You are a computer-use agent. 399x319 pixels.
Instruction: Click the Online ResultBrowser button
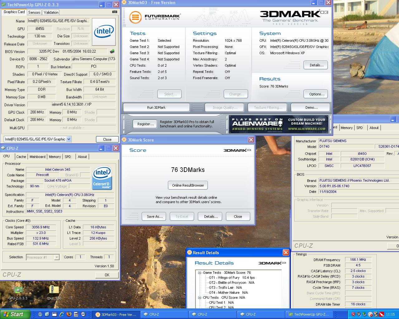click(188, 185)
